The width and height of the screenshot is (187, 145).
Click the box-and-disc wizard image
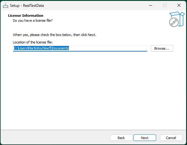177,19
